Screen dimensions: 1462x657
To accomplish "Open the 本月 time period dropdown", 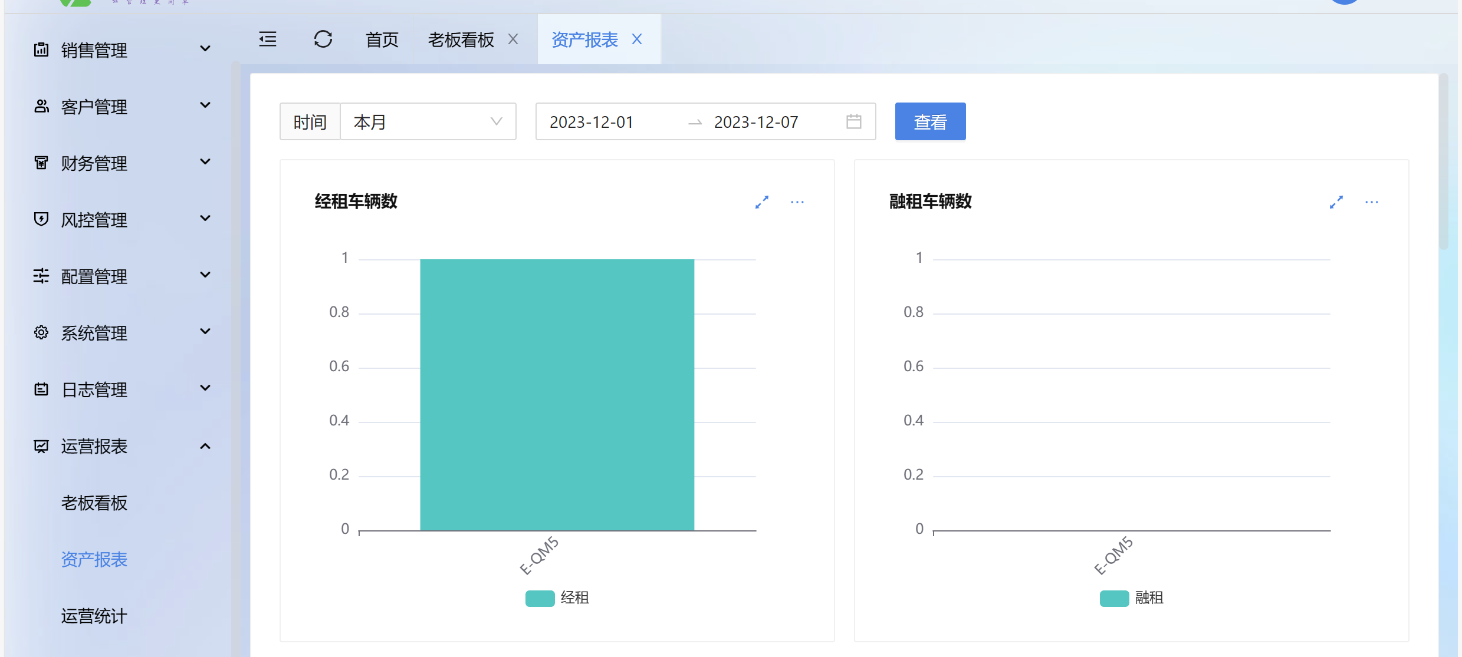I will (428, 122).
